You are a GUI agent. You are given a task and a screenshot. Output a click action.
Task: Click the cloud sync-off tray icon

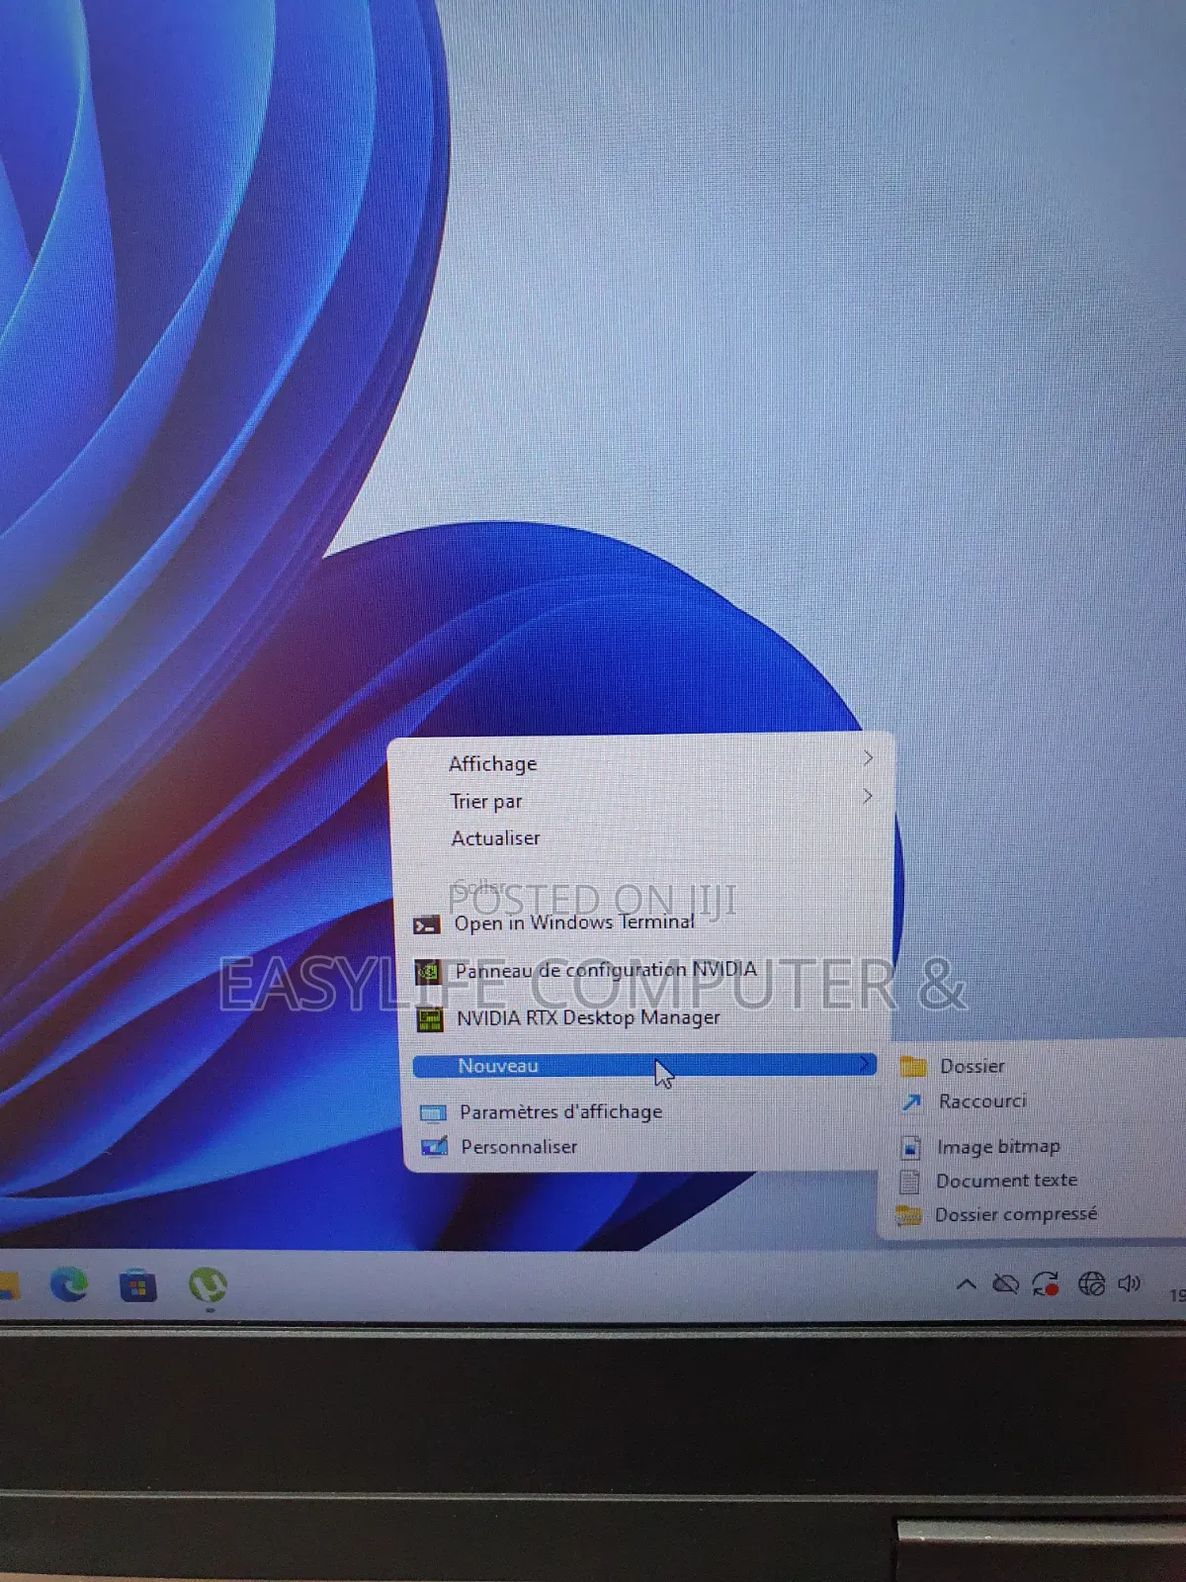coord(1005,1284)
